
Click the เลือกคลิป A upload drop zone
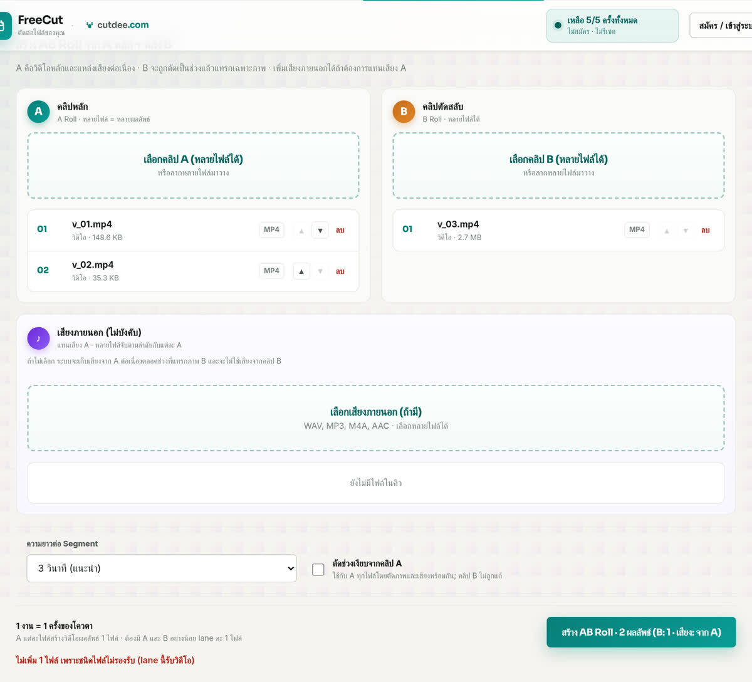coord(193,165)
